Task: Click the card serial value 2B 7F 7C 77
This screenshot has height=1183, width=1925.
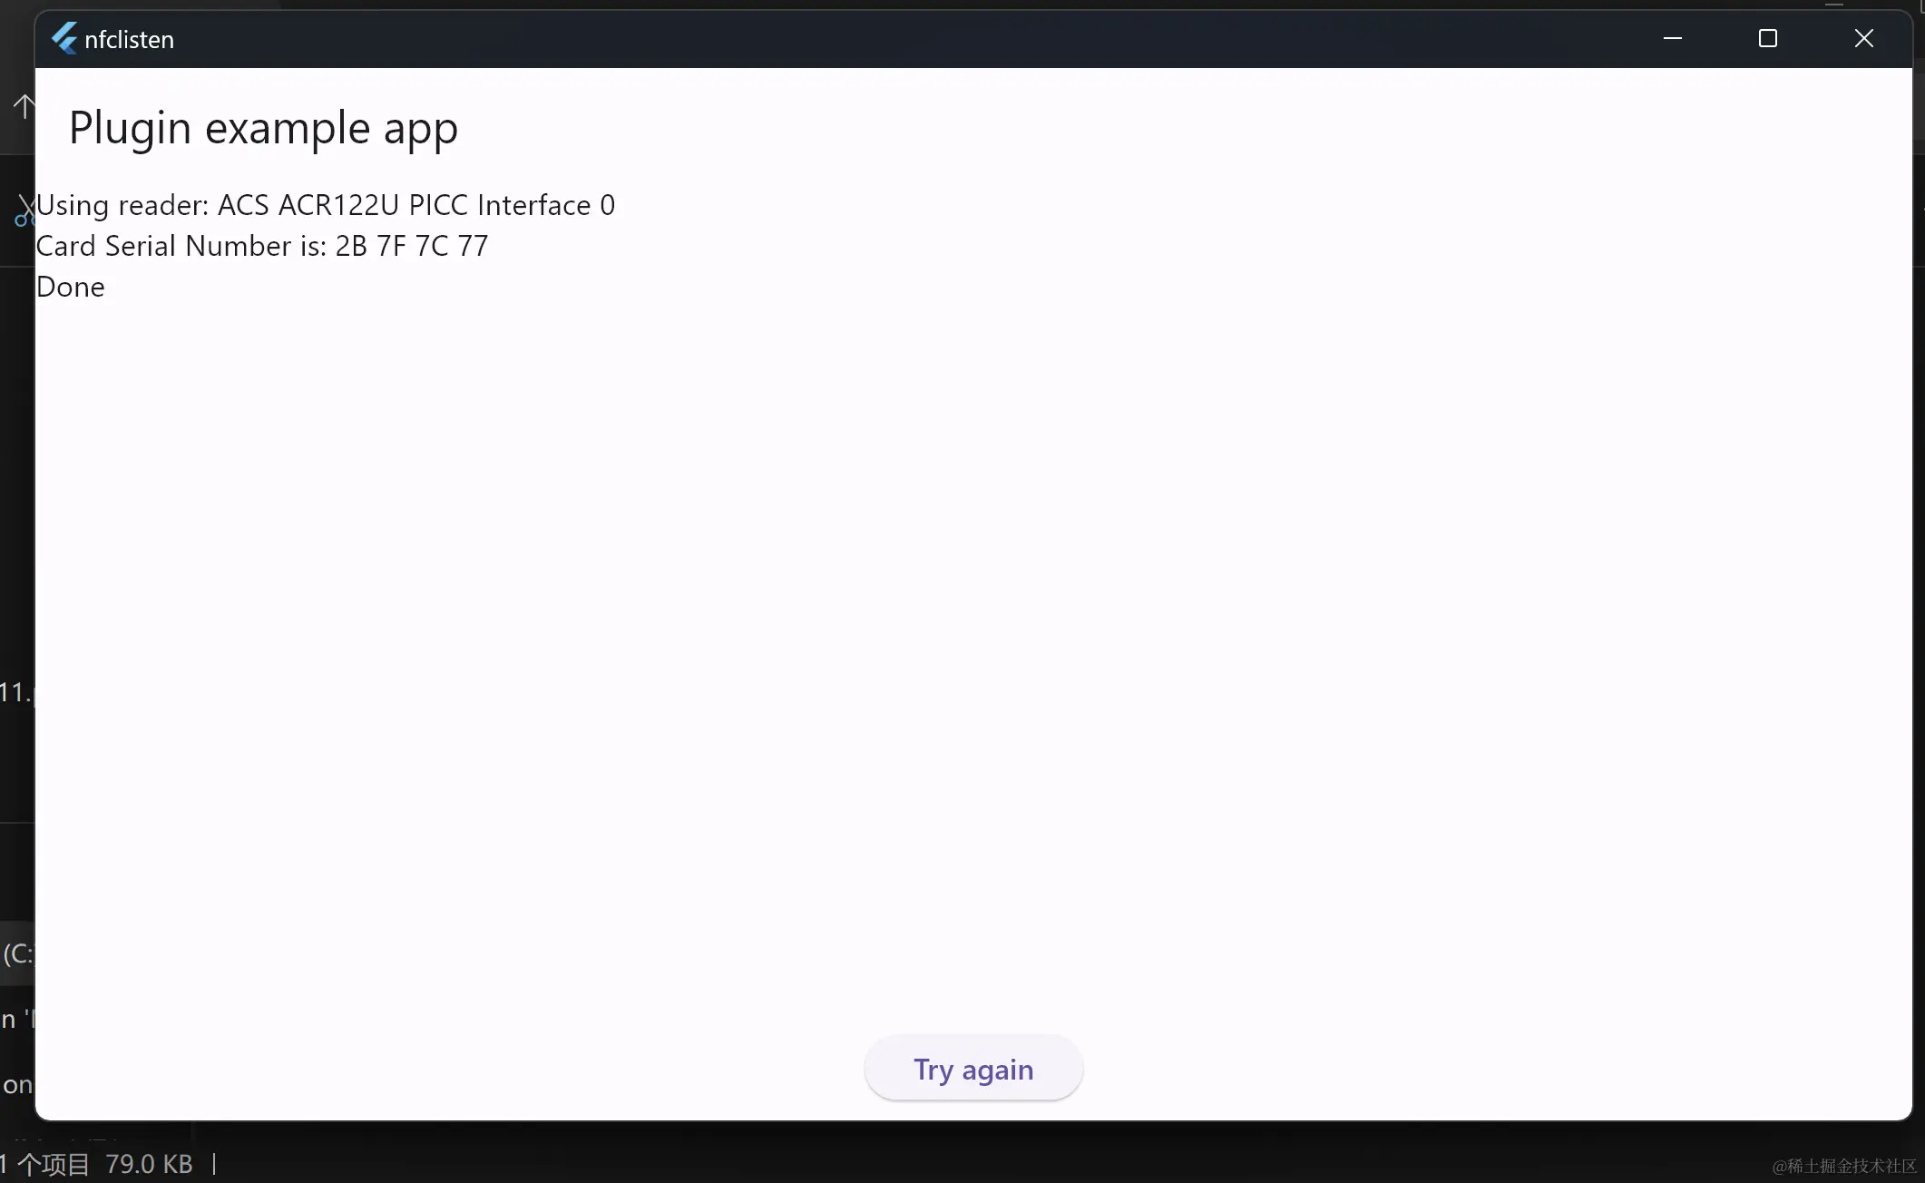Action: [411, 246]
